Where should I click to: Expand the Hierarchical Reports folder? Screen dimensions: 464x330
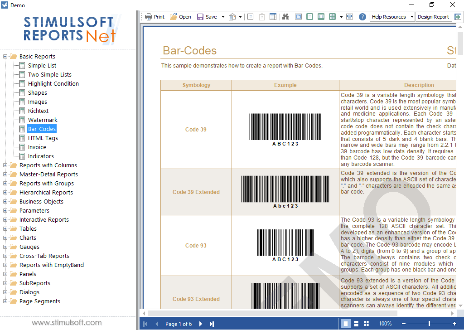[x=5, y=192]
